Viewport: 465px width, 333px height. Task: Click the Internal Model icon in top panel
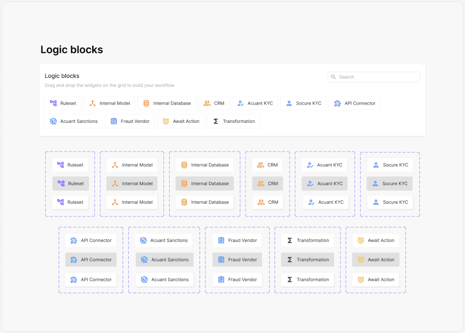[x=93, y=103]
